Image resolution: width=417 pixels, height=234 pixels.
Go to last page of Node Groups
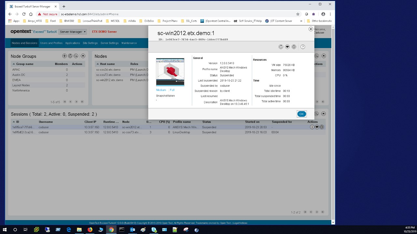tap(82, 102)
